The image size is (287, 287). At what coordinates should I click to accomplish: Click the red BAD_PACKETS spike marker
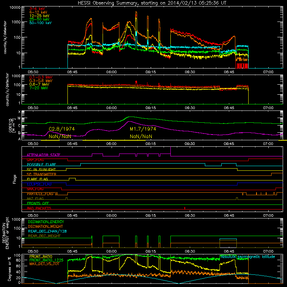185,208
